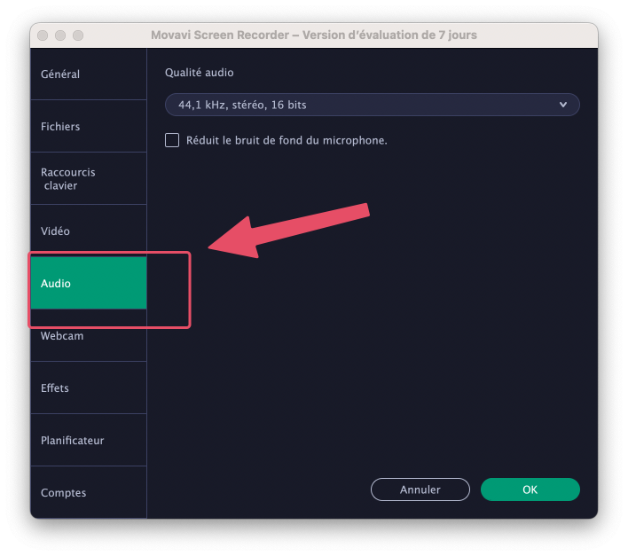Click the chevron arrow of audio quality dropdown
This screenshot has height=556, width=628.
pyautogui.click(x=563, y=105)
